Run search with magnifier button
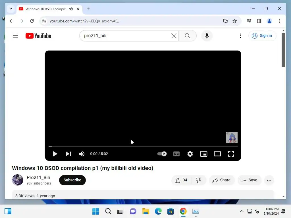The width and height of the screenshot is (291, 218). pyautogui.click(x=188, y=36)
